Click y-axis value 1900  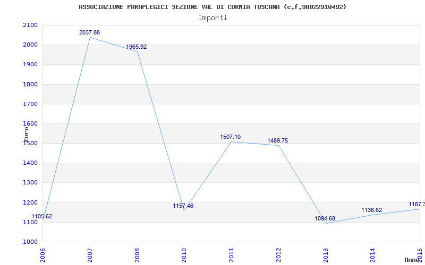tap(29, 65)
